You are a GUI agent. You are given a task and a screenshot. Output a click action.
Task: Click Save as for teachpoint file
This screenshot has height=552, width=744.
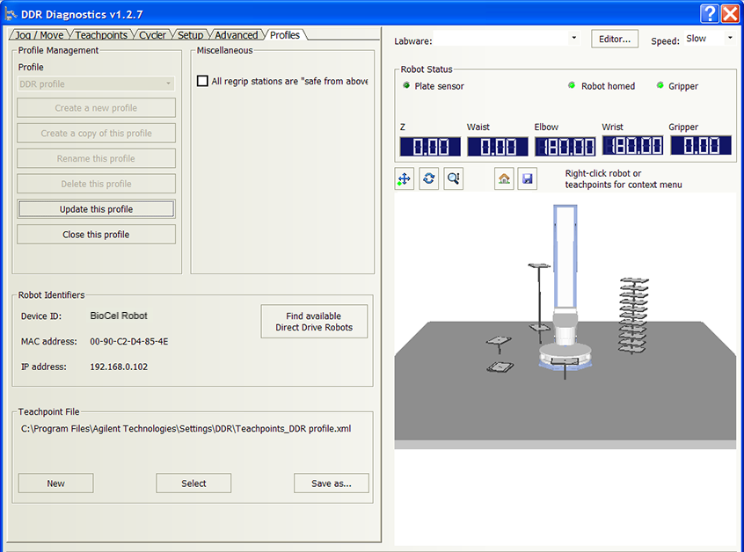(331, 483)
